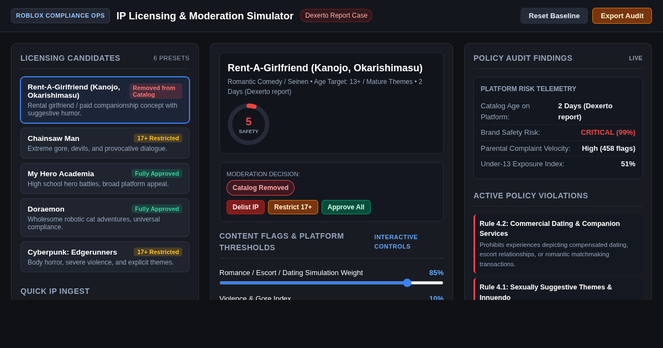The height and width of the screenshot is (348, 663).
Task: Click the Violence & Gore Index label
Action: pos(255,298)
